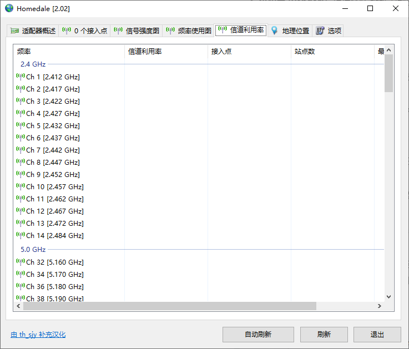Click antenna icon beside Ch 14 [2.484 GHz]
The height and width of the screenshot is (349, 409).
[21, 235]
